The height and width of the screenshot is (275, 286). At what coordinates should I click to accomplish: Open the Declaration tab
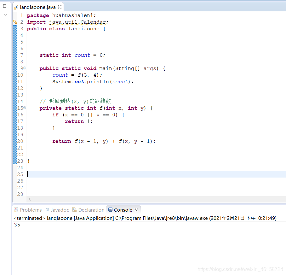pos(88,210)
